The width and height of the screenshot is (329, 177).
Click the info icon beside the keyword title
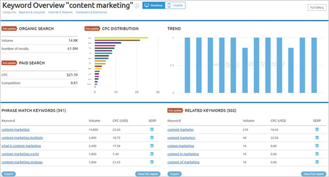pyautogui.click(x=137, y=6)
